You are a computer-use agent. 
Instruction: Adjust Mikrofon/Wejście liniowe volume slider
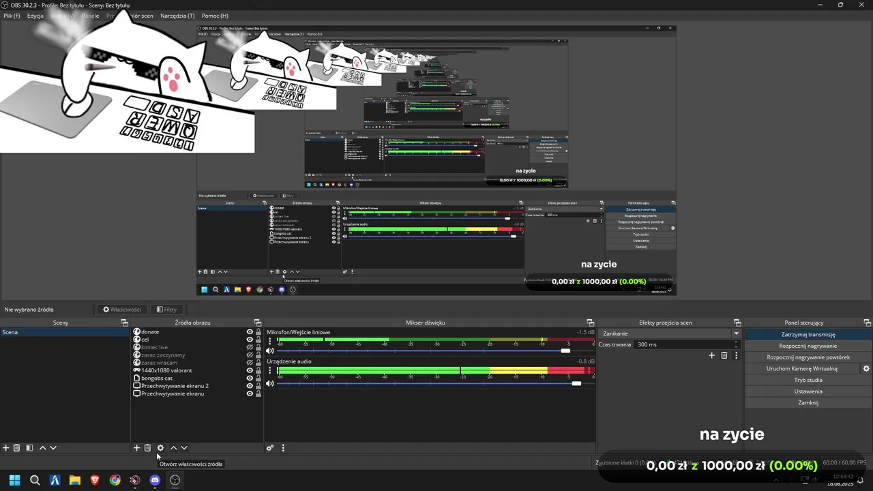coord(565,351)
